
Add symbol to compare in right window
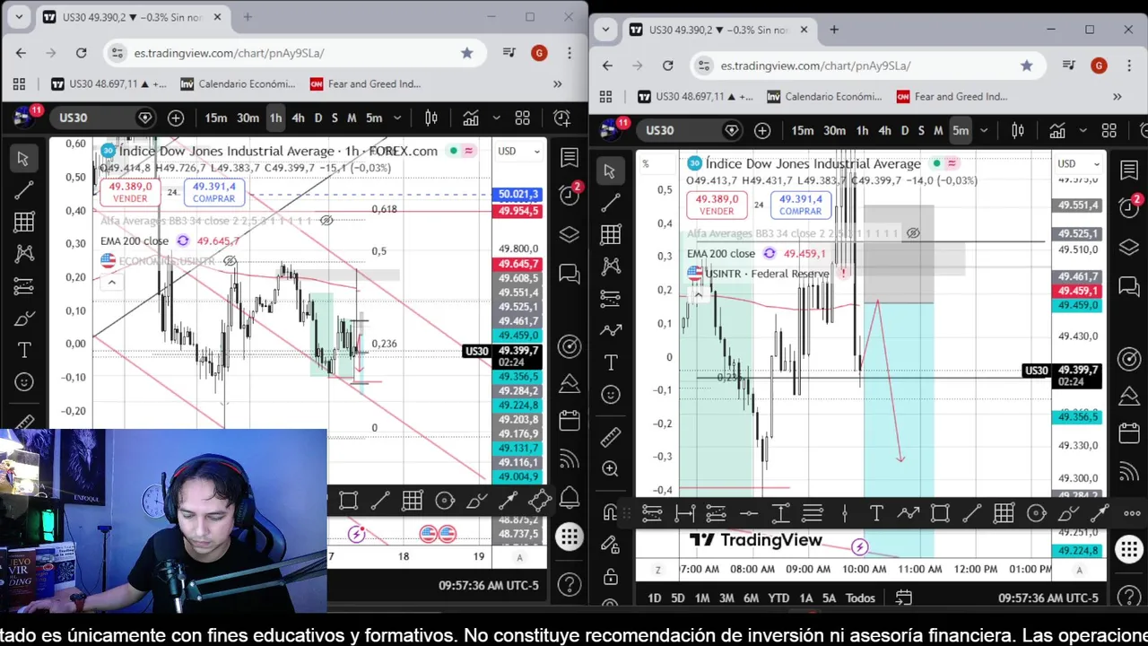pos(762,130)
